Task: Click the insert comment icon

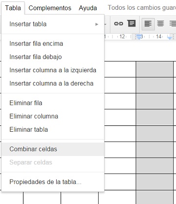Action: 132,23
